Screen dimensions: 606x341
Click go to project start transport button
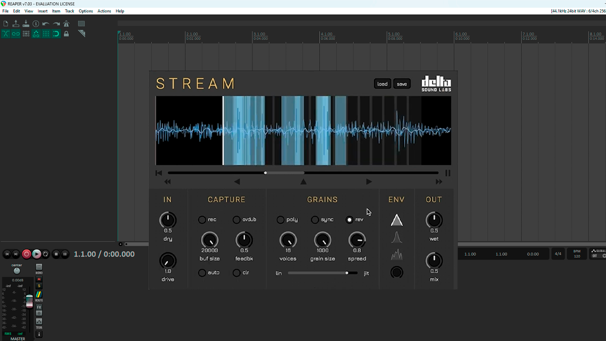pos(7,254)
